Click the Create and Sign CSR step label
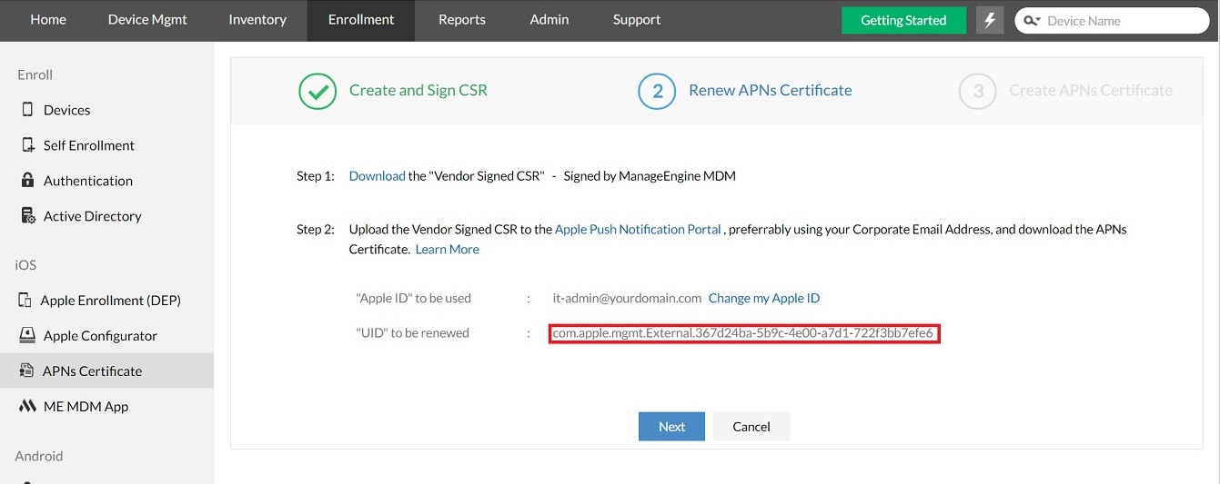The image size is (1220, 484). tap(418, 90)
